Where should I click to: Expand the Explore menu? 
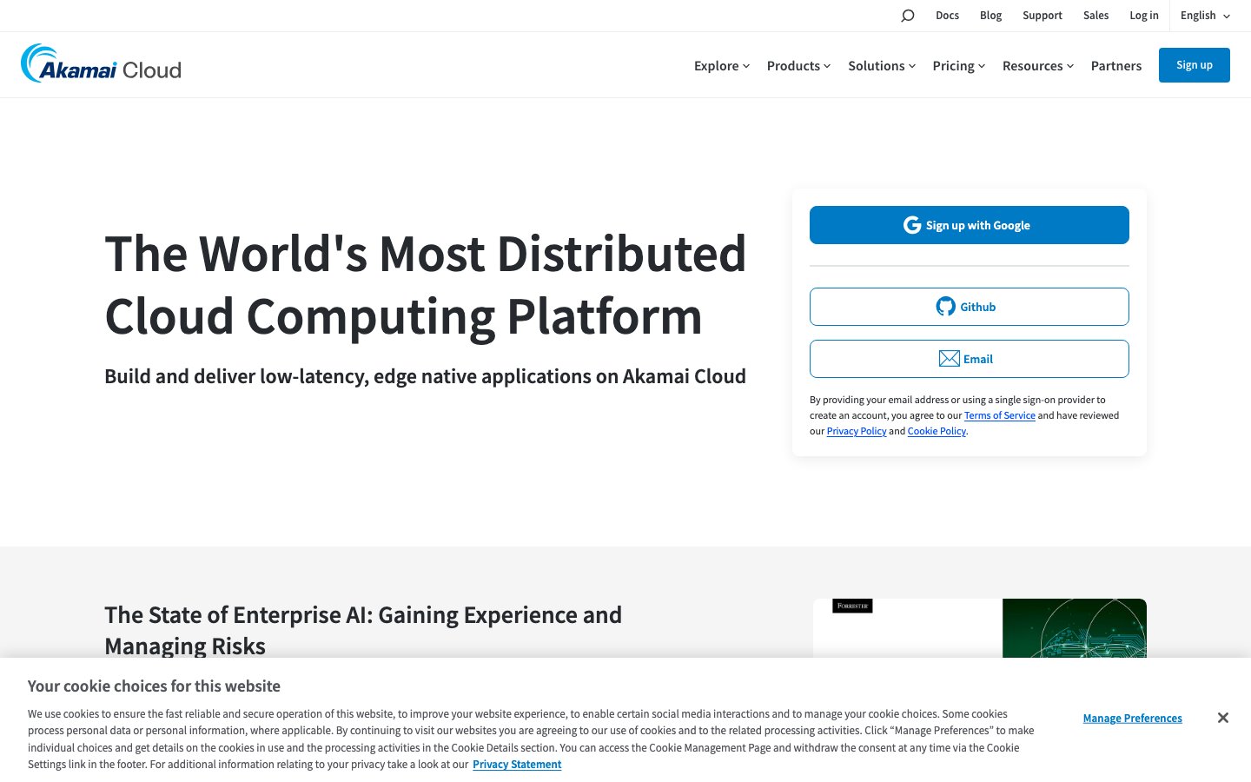[722, 66]
